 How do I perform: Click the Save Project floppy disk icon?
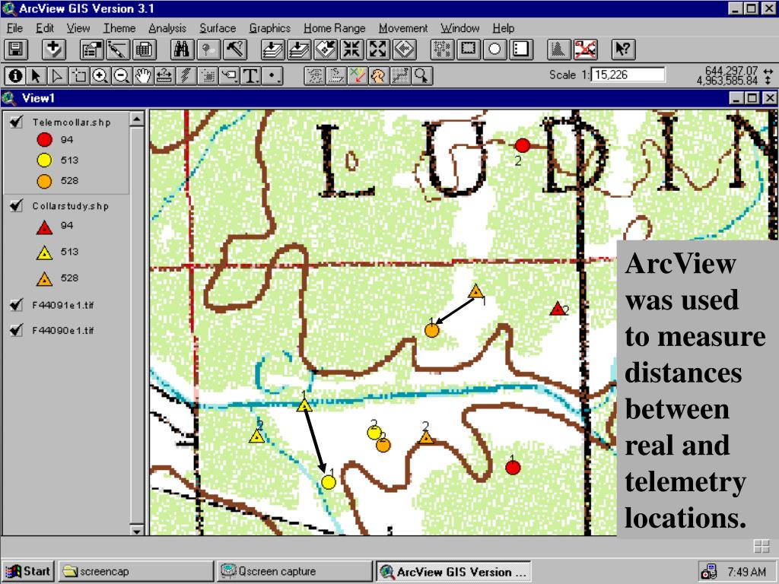[16, 49]
